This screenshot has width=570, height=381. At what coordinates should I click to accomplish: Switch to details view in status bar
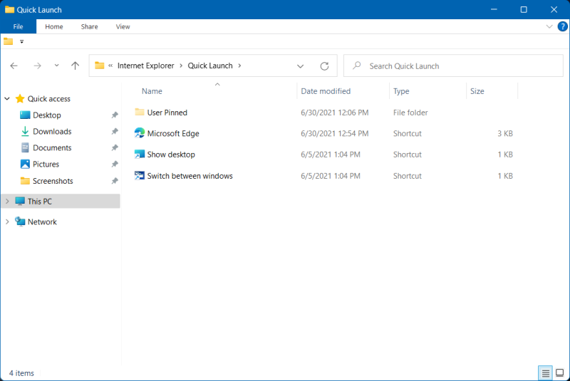(545, 373)
